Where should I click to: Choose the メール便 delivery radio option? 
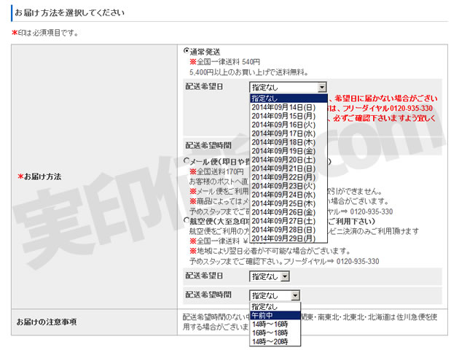(187, 161)
